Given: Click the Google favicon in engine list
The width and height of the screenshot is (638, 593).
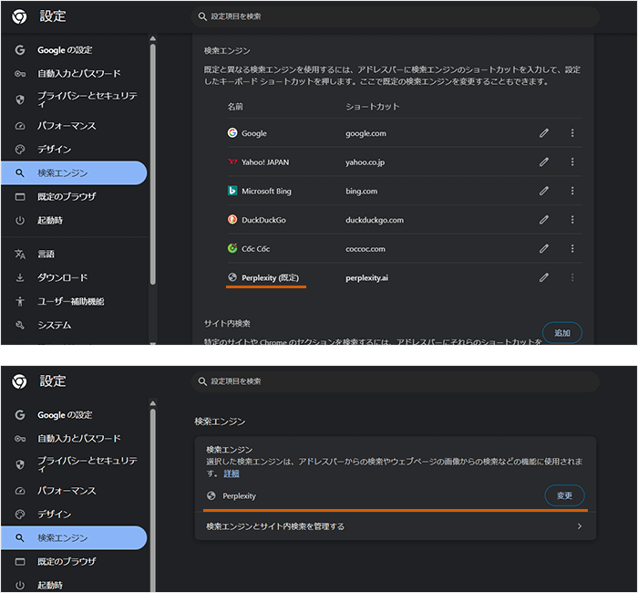Looking at the screenshot, I should (232, 133).
